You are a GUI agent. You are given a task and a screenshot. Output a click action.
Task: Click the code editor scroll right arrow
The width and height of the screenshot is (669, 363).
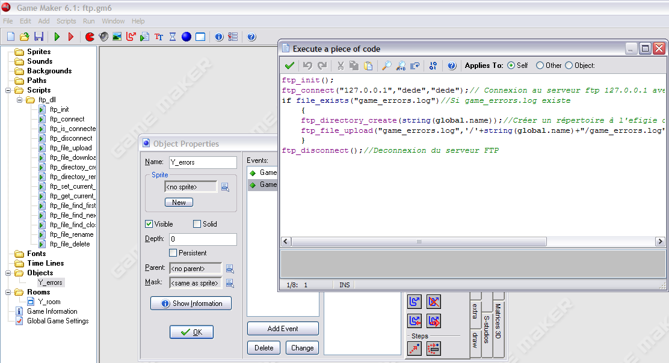660,242
